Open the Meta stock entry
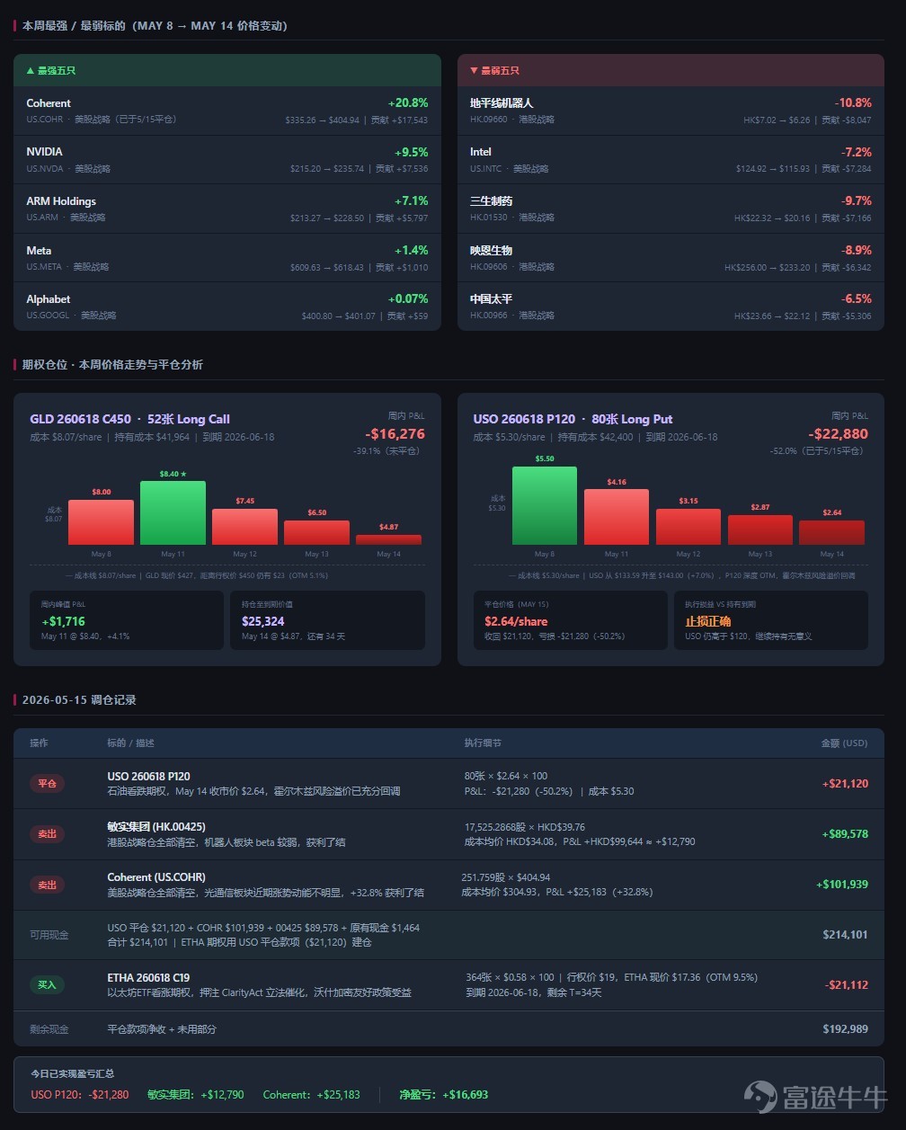906x1130 pixels. (227, 258)
